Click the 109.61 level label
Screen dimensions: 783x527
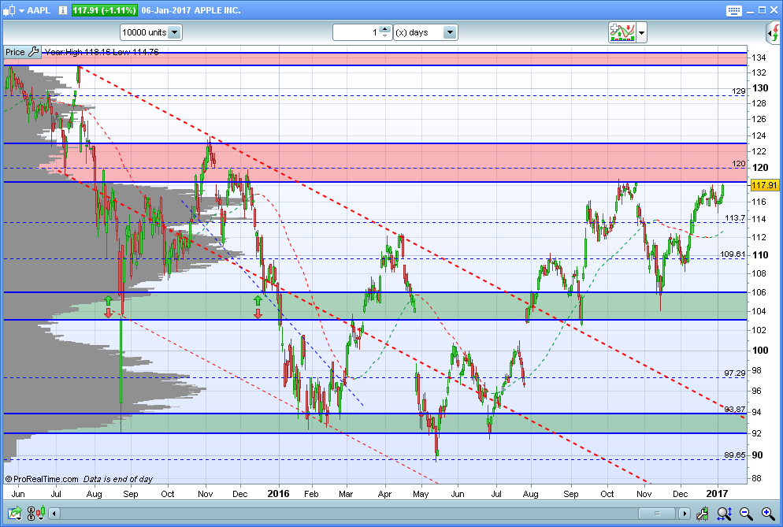pyautogui.click(x=733, y=254)
